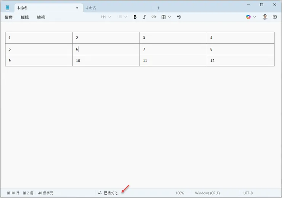Click the H1 heading style button

point(103,17)
